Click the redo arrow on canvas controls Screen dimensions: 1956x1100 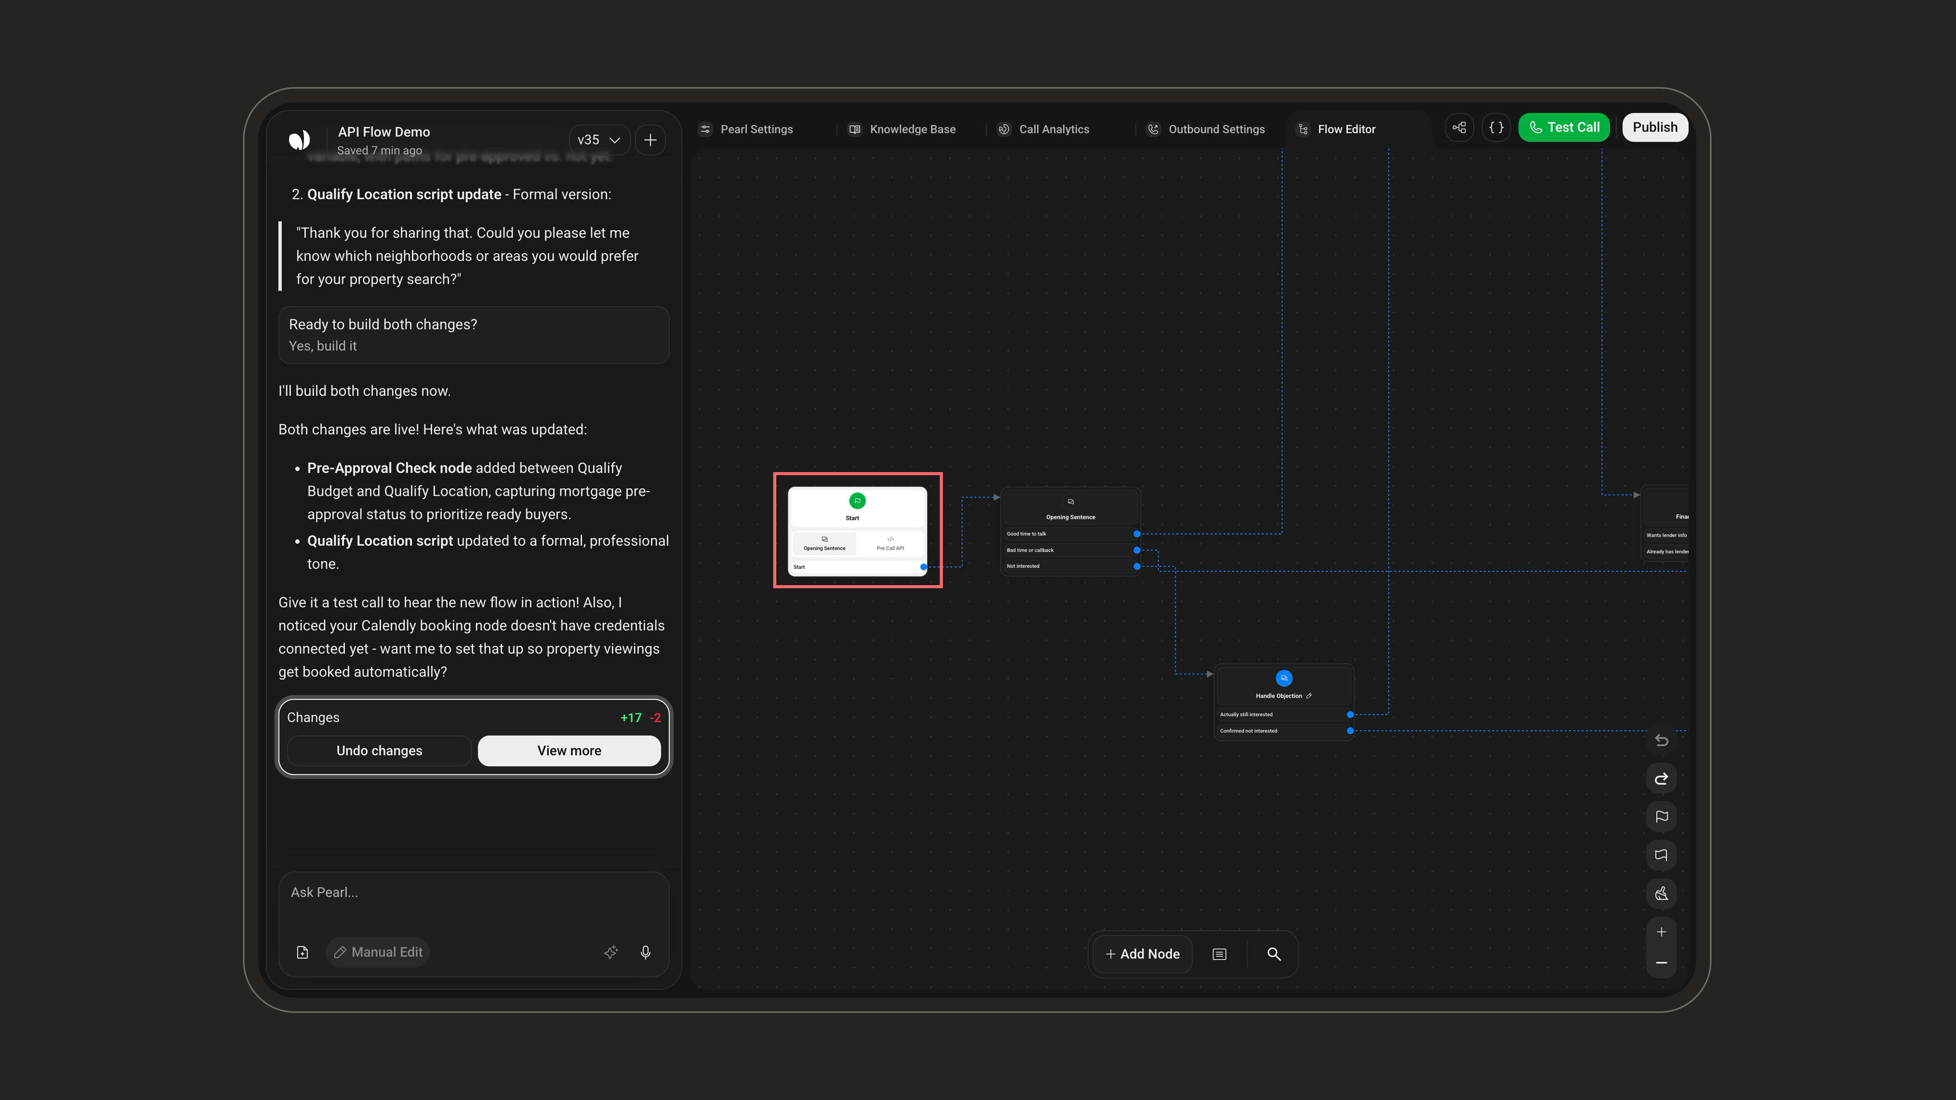point(1661,779)
